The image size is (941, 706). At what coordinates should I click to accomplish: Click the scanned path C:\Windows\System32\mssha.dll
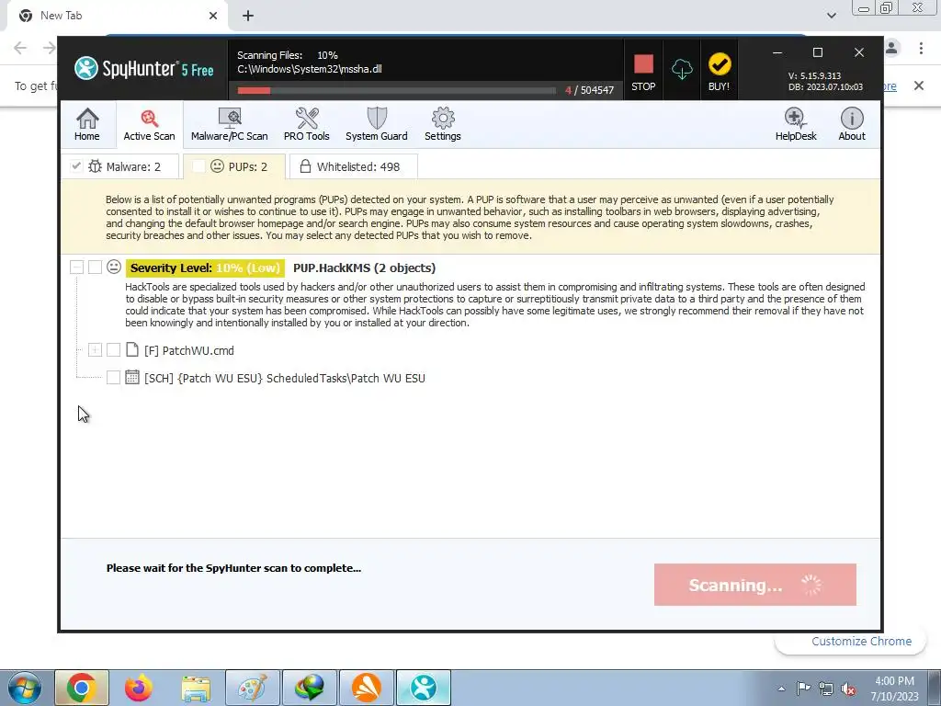click(x=310, y=69)
